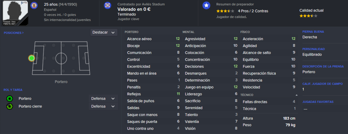Click the Portero cierre role suitability icon
This screenshot has width=348, height=134.
tap(10, 106)
